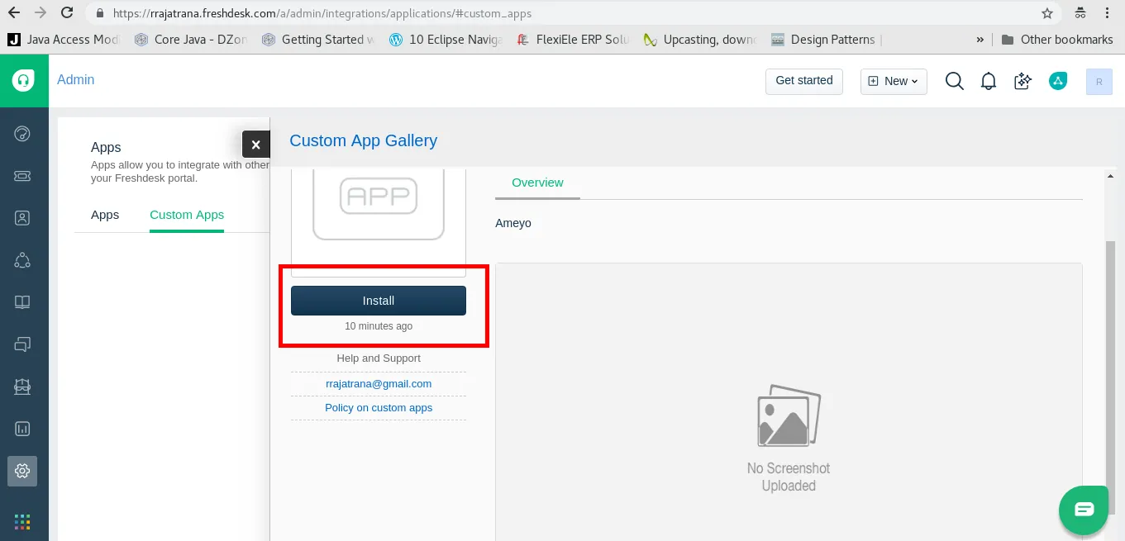Open the rrajatrana@gmail.com support link
The image size is (1125, 541).
pyautogui.click(x=379, y=384)
